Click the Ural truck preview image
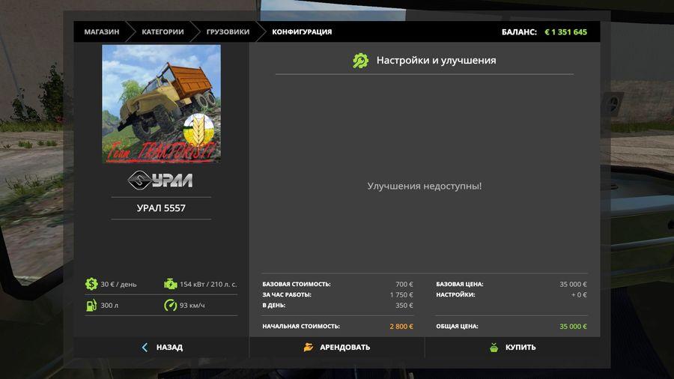Screen dimensions: 674x379 [x=161, y=103]
